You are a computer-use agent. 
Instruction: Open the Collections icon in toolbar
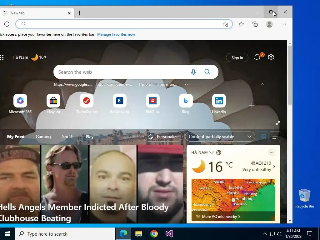[x=255, y=24]
